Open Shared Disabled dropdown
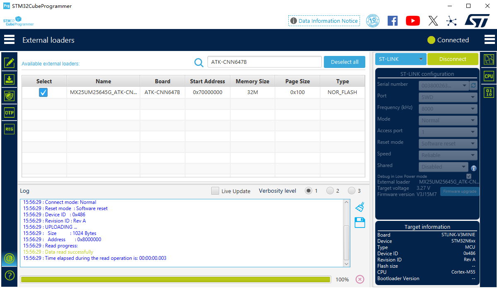The image size is (497, 288). [444, 167]
